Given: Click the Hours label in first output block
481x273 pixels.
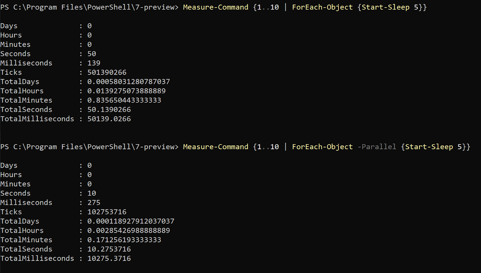Looking at the screenshot, I should click(x=11, y=35).
